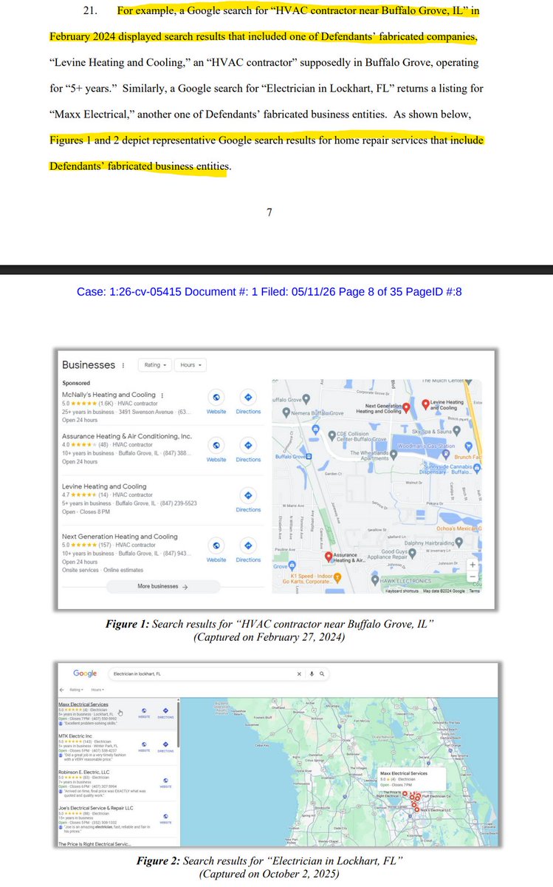This screenshot has width=553, height=887.
Task: Get Directions to Next Generation Heating and Cooling
Action: click(248, 545)
